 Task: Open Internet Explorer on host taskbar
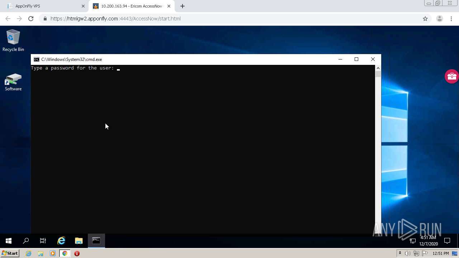click(29, 253)
